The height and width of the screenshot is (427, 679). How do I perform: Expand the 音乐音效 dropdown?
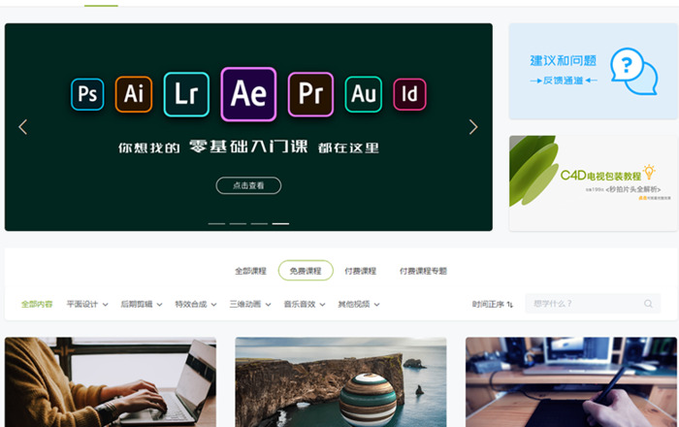305,304
